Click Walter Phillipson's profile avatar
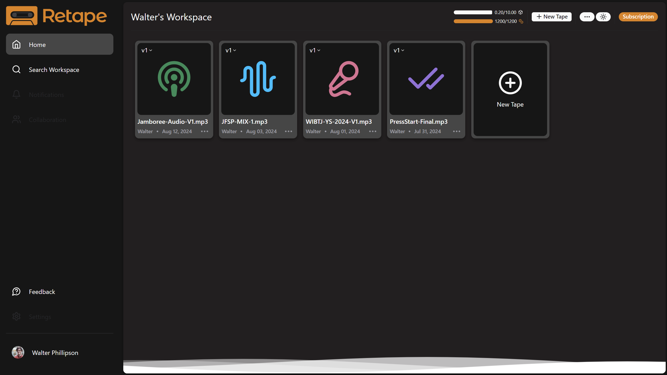The height and width of the screenshot is (375, 667). click(18, 352)
